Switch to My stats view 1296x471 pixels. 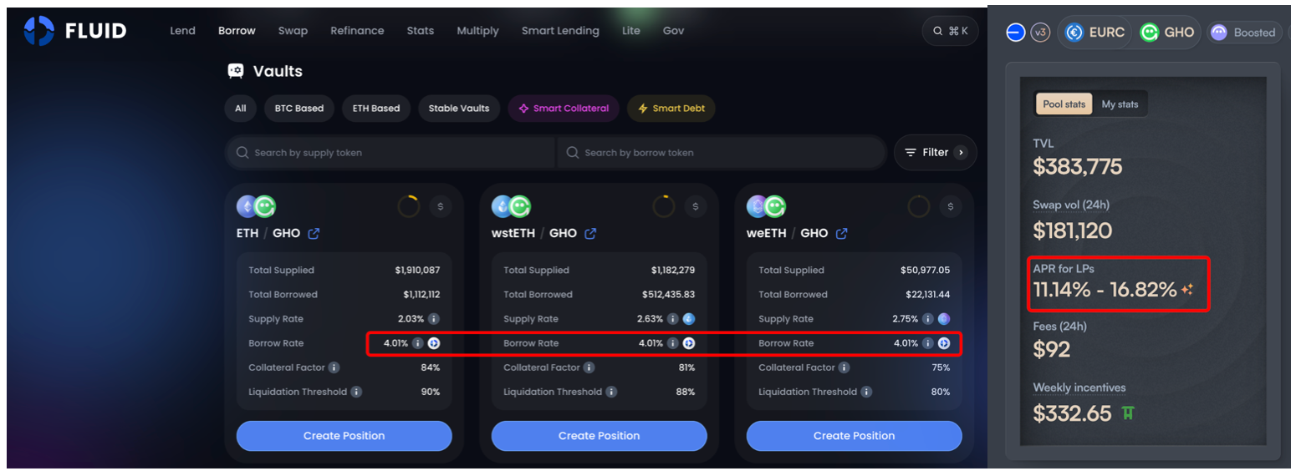click(1120, 104)
